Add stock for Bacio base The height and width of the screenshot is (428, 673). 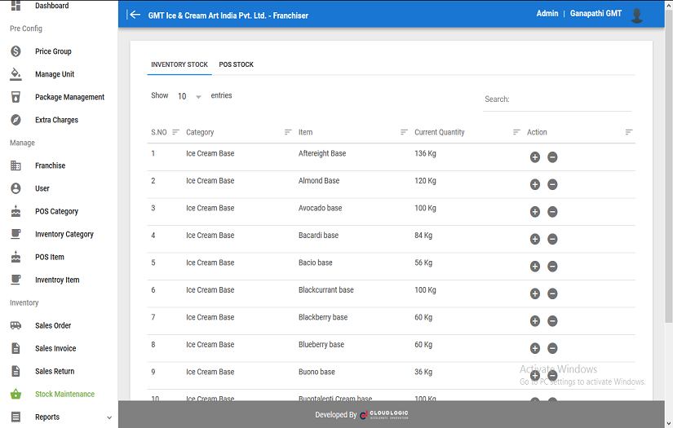tap(535, 267)
